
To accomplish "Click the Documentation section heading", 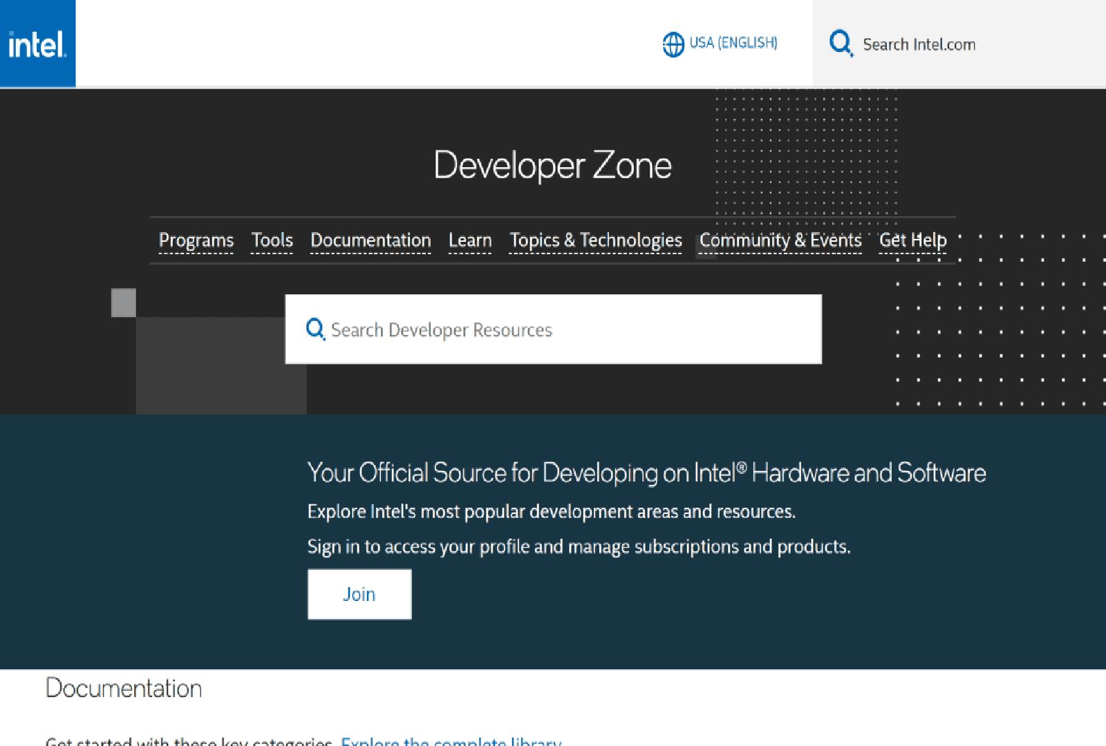I will point(124,689).
